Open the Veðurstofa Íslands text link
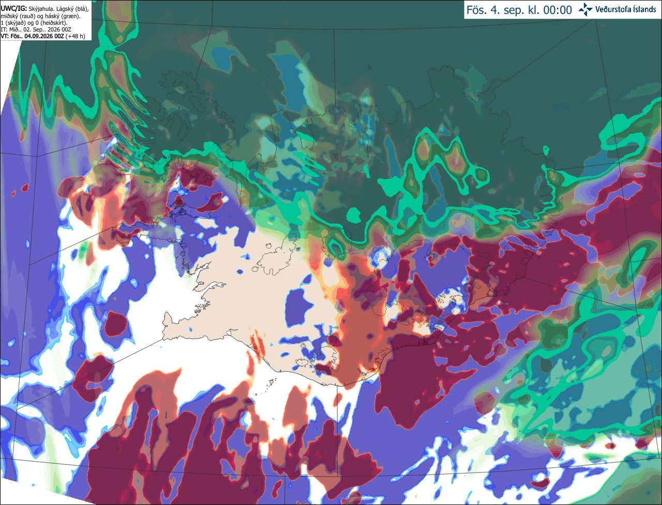This screenshot has height=505, width=662. 626,10
